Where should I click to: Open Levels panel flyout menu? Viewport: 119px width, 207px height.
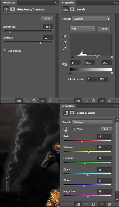[x=116, y=2]
